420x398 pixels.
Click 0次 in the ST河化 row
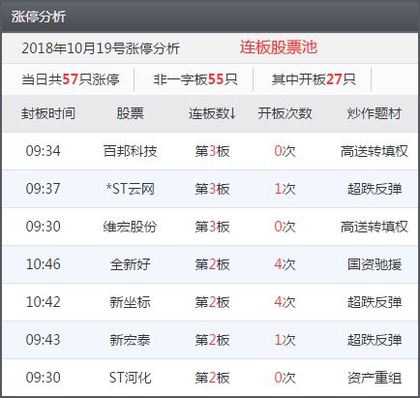click(285, 378)
